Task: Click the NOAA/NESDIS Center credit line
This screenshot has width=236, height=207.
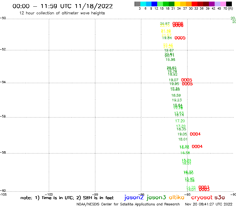Action: point(128,204)
